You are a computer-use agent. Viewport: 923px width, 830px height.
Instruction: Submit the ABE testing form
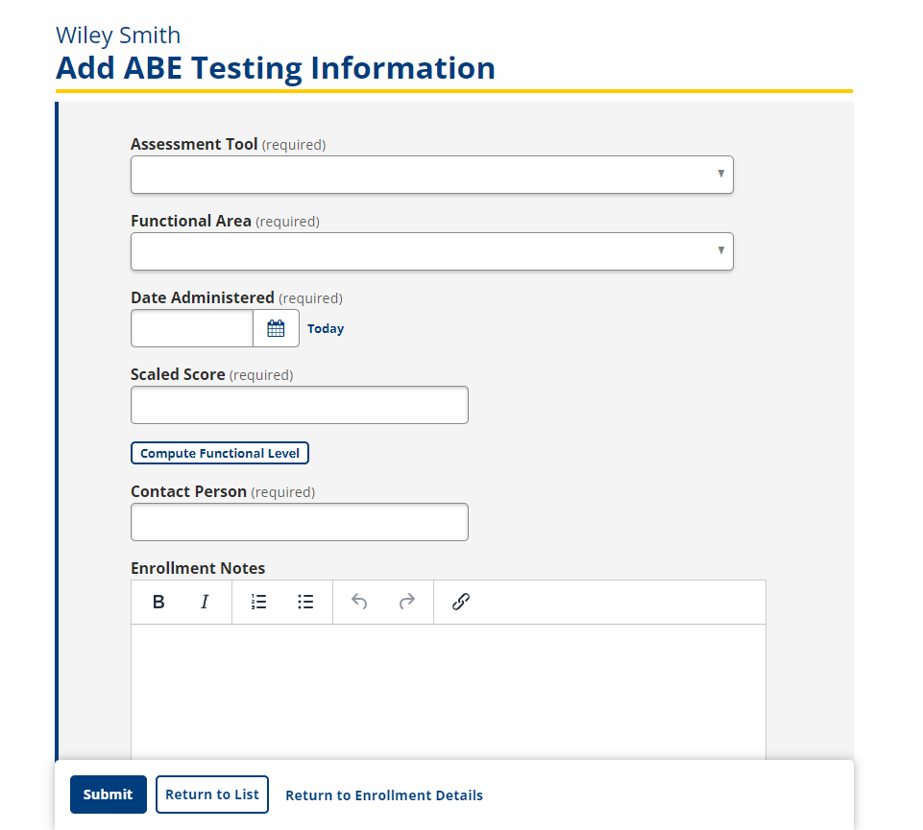click(x=109, y=794)
